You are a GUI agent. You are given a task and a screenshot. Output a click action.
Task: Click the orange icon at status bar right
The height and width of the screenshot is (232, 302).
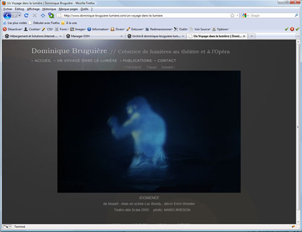tap(294, 227)
